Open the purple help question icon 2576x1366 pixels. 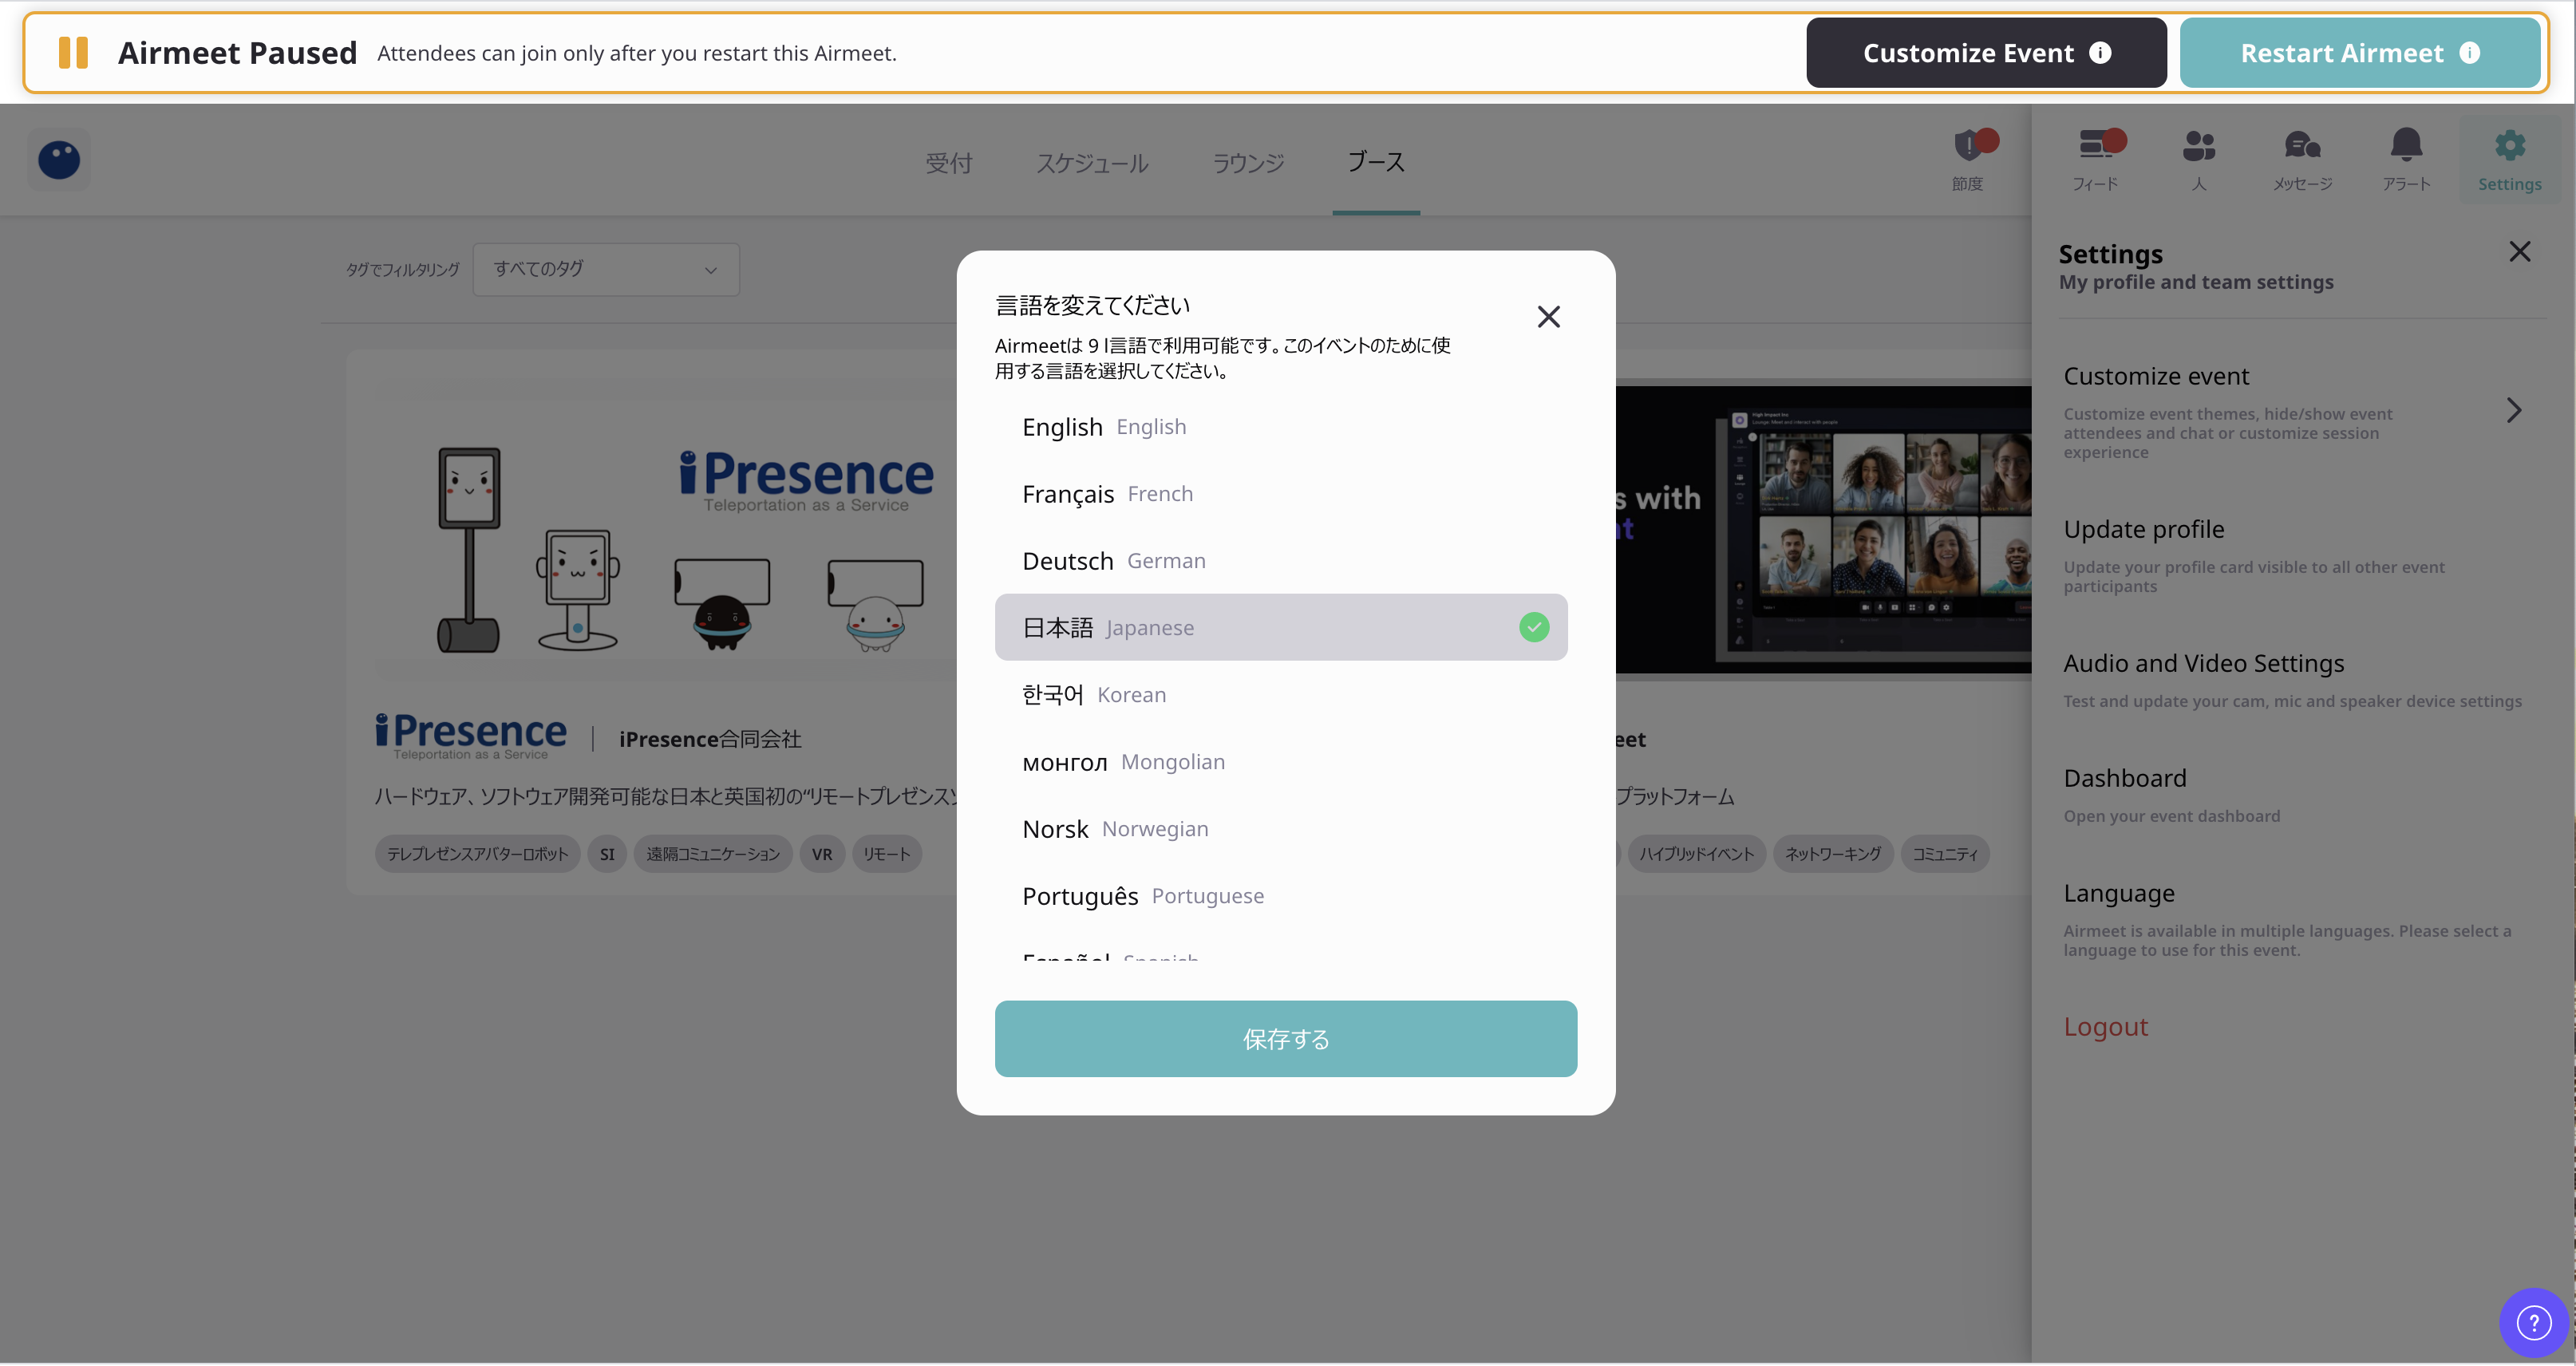tap(2533, 1323)
